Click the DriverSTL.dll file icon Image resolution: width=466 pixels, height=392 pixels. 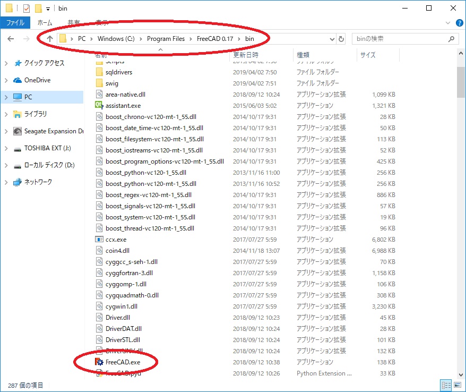(x=99, y=339)
